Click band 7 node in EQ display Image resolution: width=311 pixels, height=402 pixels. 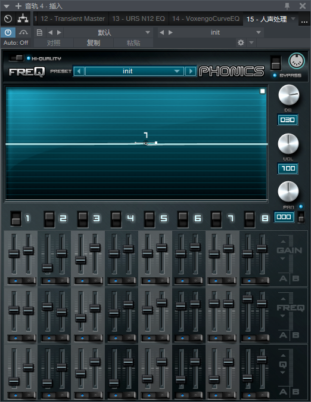[x=146, y=143]
